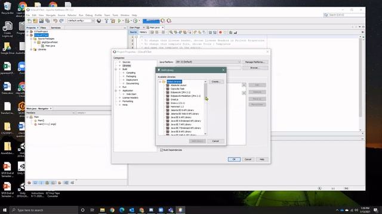Click the red record macro icon in the editor toolbar

pos(220,32)
